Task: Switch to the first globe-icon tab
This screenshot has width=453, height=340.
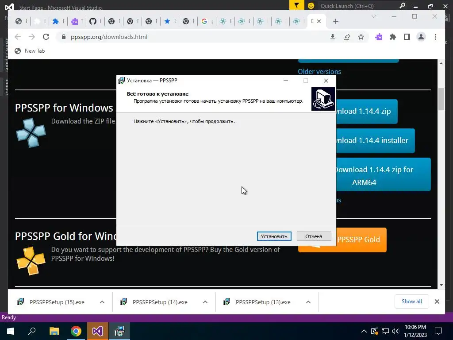Action: (x=19, y=21)
